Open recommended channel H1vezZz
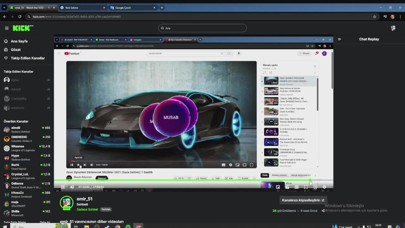Image resolution: width=405 pixels, height=228 pixels. click(x=27, y=194)
